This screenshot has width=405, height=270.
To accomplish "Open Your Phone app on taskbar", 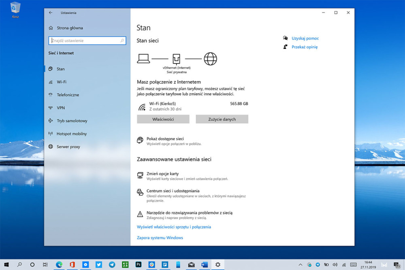I will 178,265.
